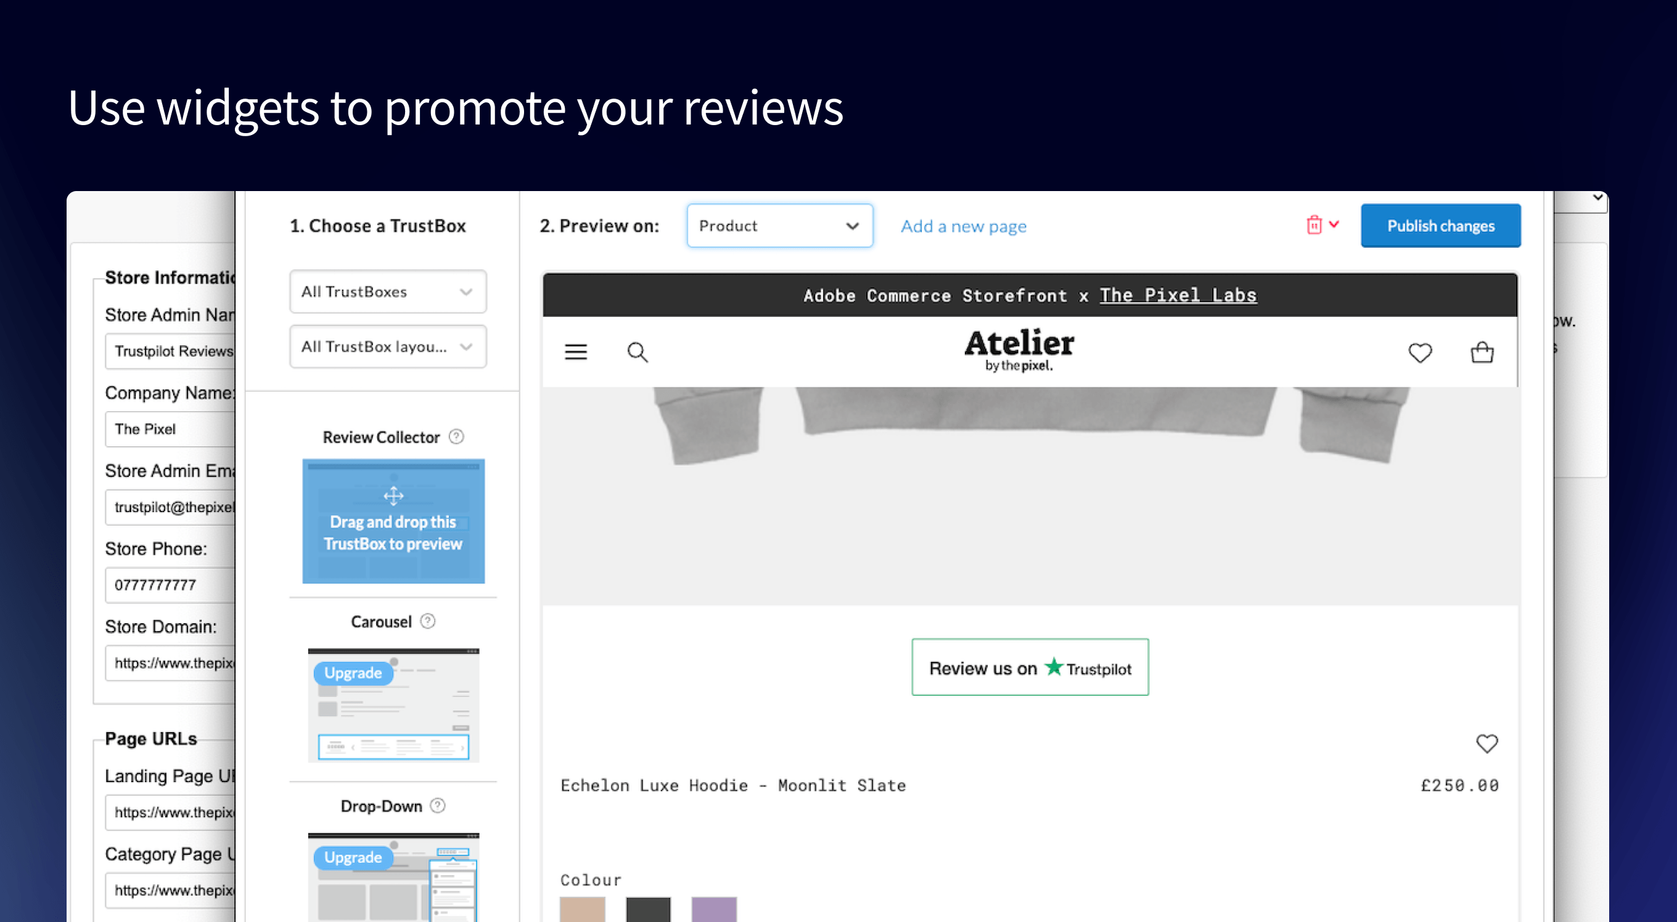Click the Carousel help question icon
The height and width of the screenshot is (922, 1677).
pos(428,621)
